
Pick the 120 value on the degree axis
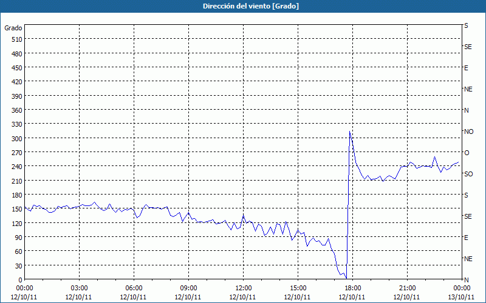coord(17,223)
